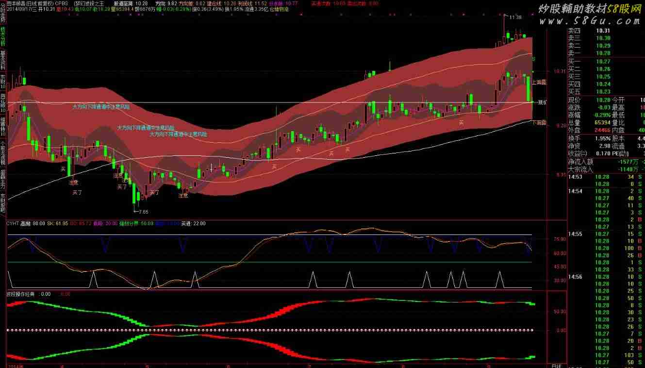Click the 30.00 level on CYHT axis
This screenshot has width=645, height=368.
point(559,280)
